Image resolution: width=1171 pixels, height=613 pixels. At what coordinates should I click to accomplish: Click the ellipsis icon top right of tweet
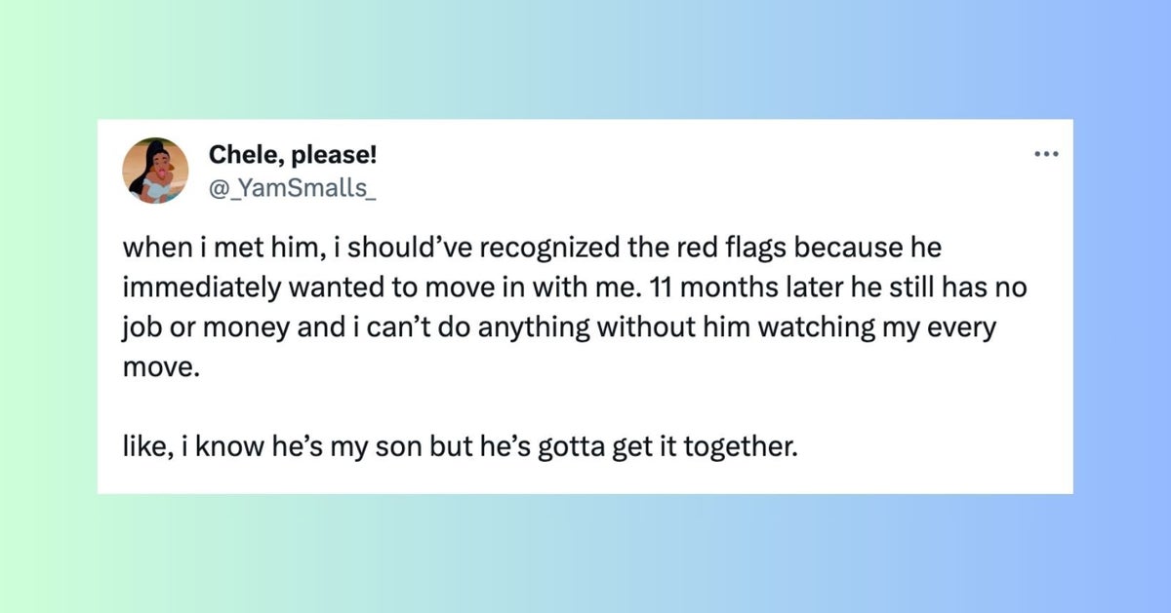click(x=1047, y=153)
